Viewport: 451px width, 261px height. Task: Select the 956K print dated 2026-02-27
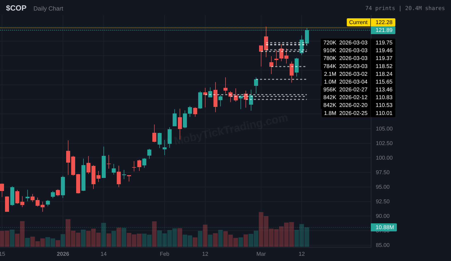coord(358,90)
